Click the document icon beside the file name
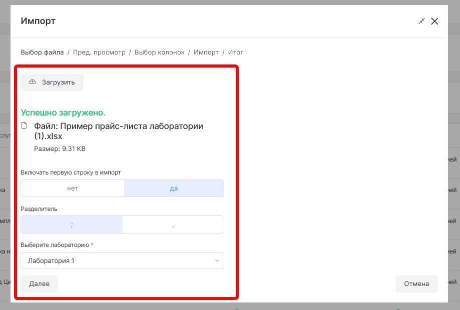460x310 pixels. pyautogui.click(x=24, y=126)
